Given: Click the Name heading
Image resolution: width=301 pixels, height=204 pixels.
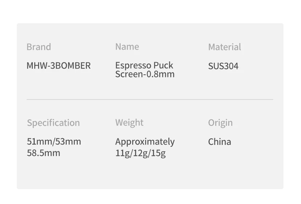Looking at the screenshot, I should click(127, 47).
